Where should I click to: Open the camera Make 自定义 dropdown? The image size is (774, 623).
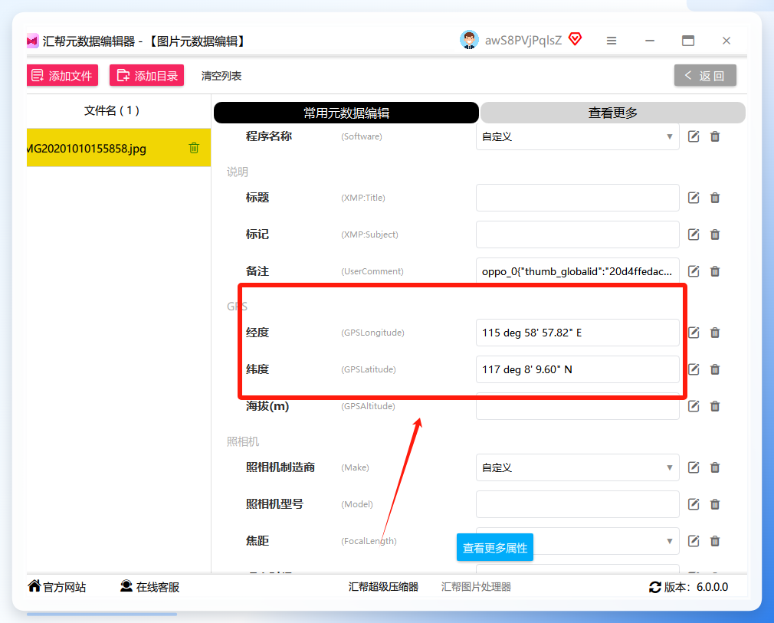point(578,467)
